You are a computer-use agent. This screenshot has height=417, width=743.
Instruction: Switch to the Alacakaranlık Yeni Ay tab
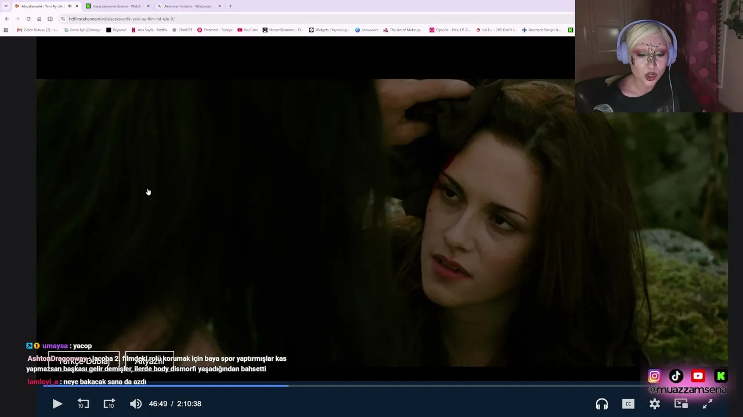(x=42, y=6)
